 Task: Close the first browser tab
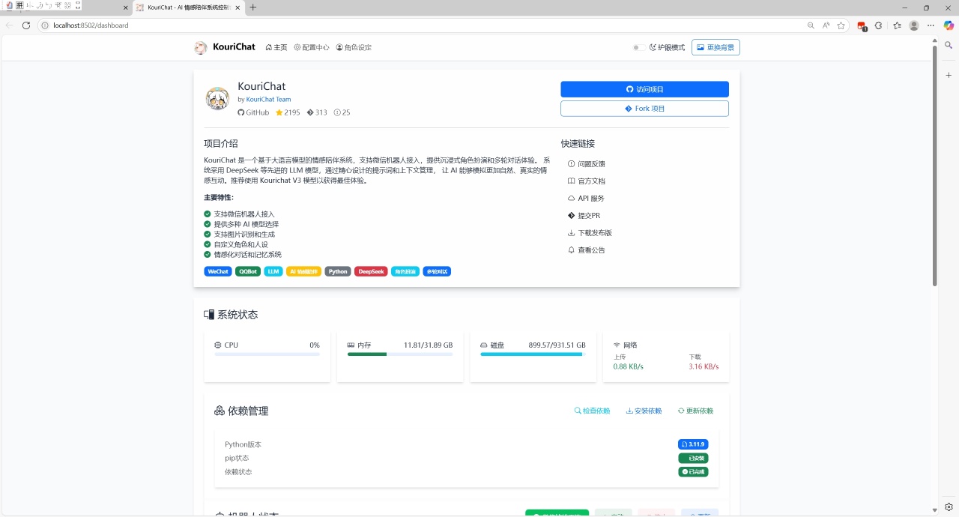(x=126, y=7)
